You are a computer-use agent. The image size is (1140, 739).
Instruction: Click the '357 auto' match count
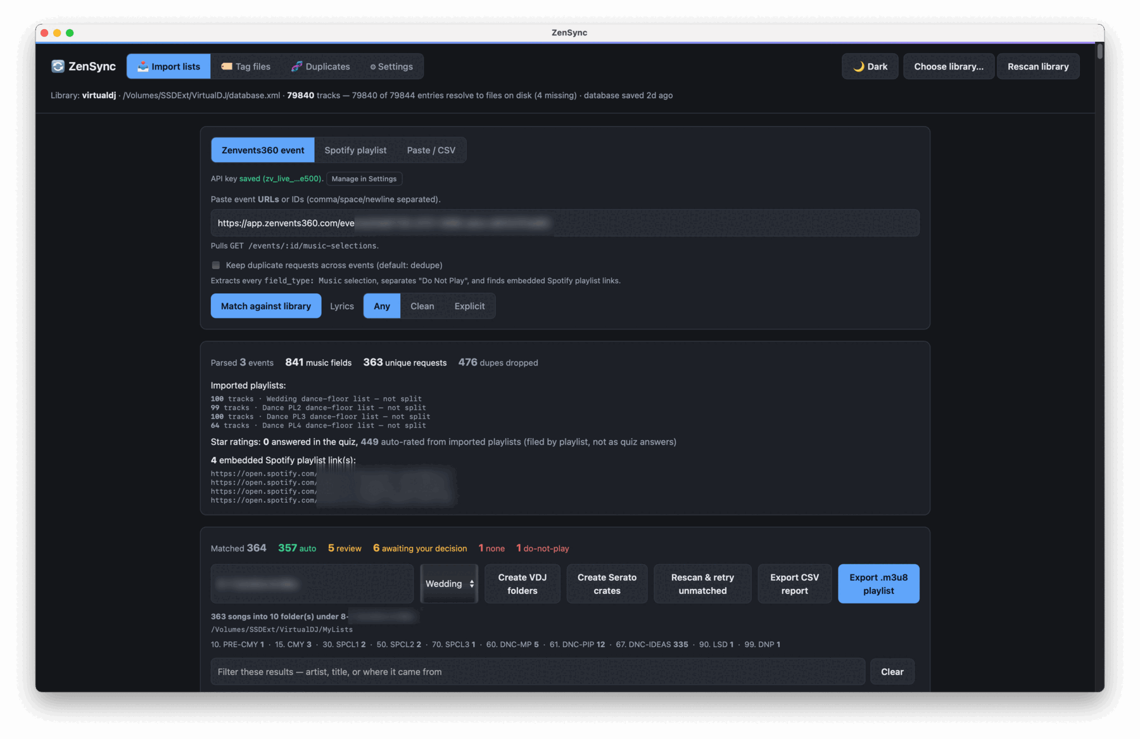click(x=297, y=548)
